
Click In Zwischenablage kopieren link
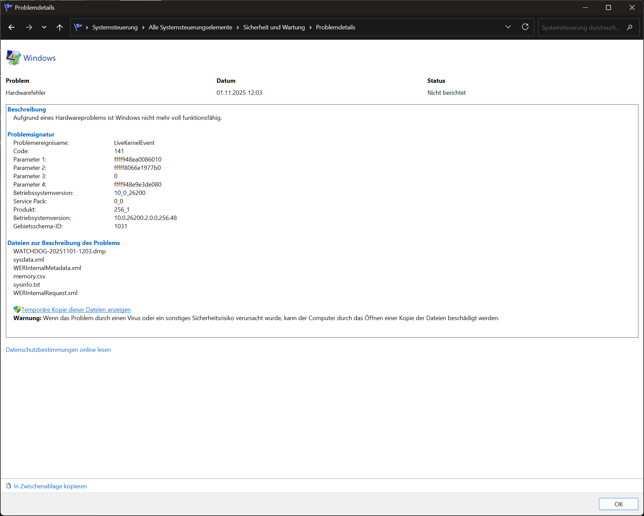click(50, 486)
